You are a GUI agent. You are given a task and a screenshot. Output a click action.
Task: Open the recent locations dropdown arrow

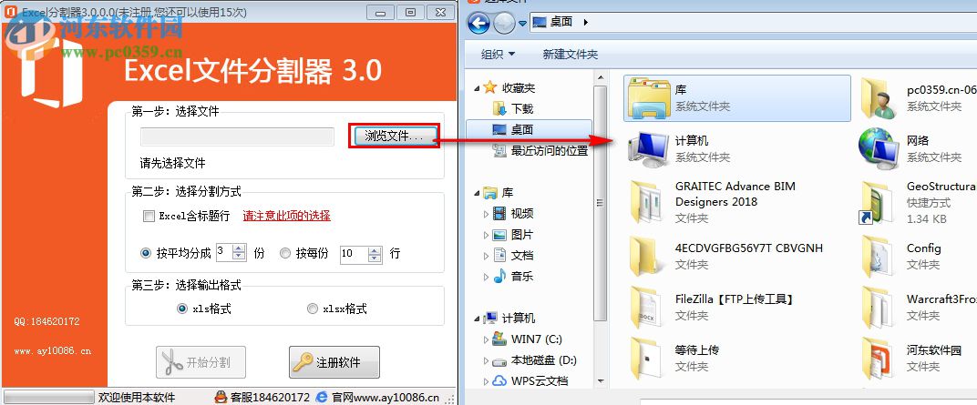(x=523, y=24)
